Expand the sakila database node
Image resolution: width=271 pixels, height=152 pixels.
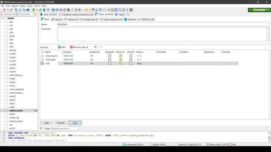pos(4,114)
